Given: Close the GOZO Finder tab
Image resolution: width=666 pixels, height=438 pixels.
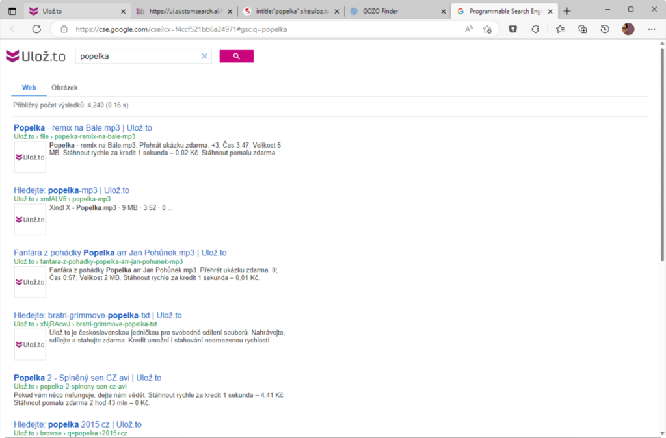Looking at the screenshot, I should pyautogui.click(x=444, y=12).
